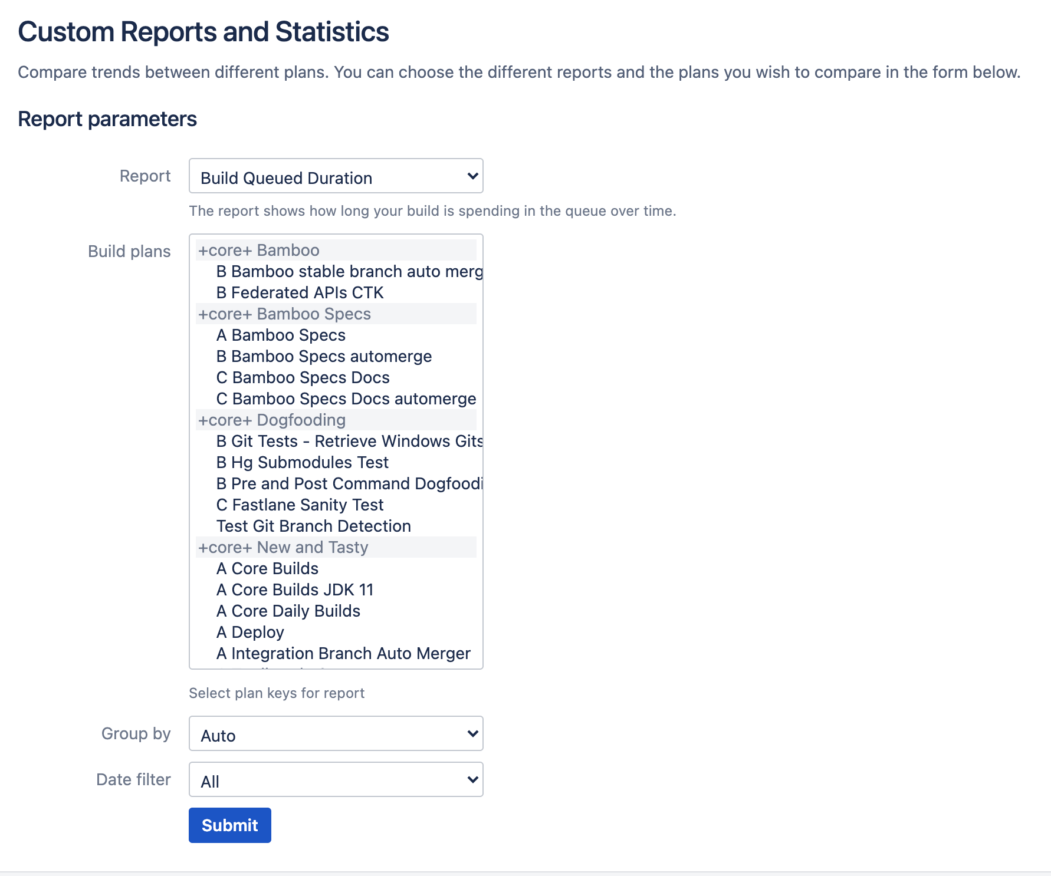Click the '+core+ Bamboo' group header
The width and height of the screenshot is (1051, 876).
click(x=258, y=249)
